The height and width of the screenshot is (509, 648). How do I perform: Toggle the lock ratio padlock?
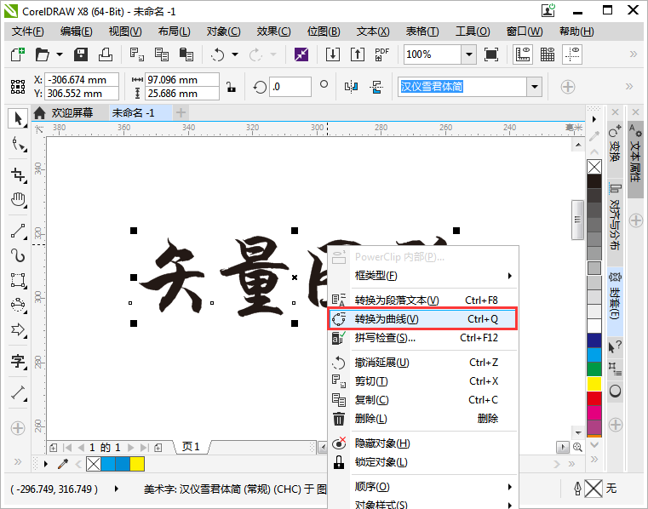(x=230, y=87)
